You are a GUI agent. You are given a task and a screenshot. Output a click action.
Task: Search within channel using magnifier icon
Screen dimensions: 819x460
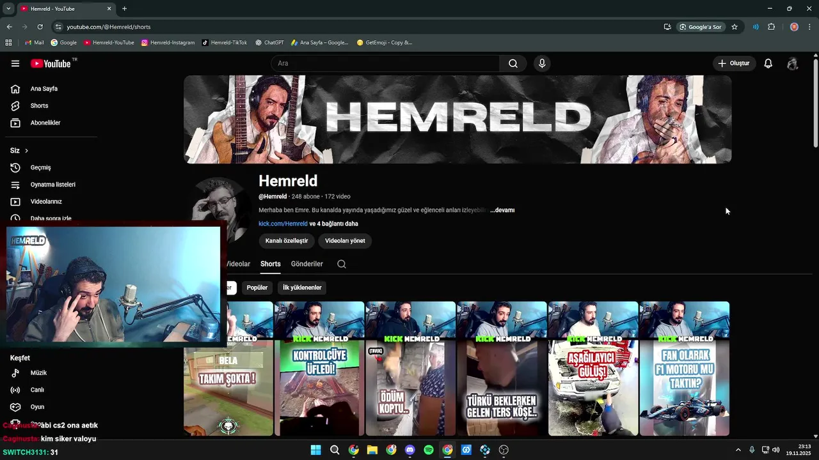pyautogui.click(x=342, y=264)
